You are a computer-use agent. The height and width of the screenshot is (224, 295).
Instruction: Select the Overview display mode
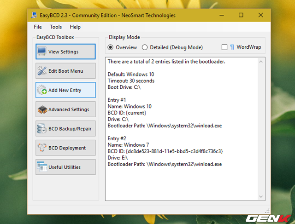111,47
